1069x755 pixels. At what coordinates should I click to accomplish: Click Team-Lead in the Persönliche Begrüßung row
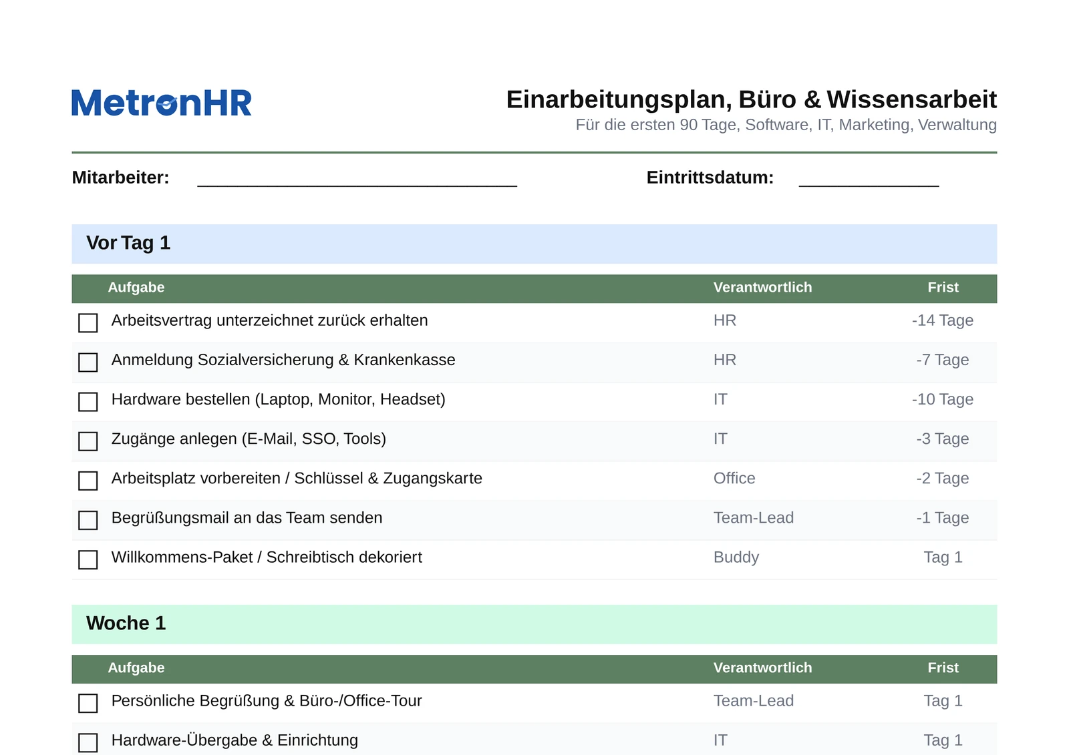pos(754,700)
